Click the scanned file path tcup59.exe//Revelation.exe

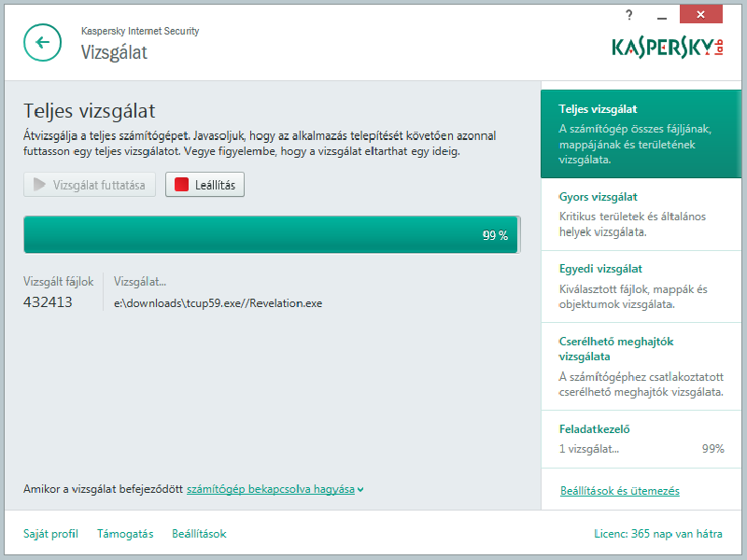point(218,303)
